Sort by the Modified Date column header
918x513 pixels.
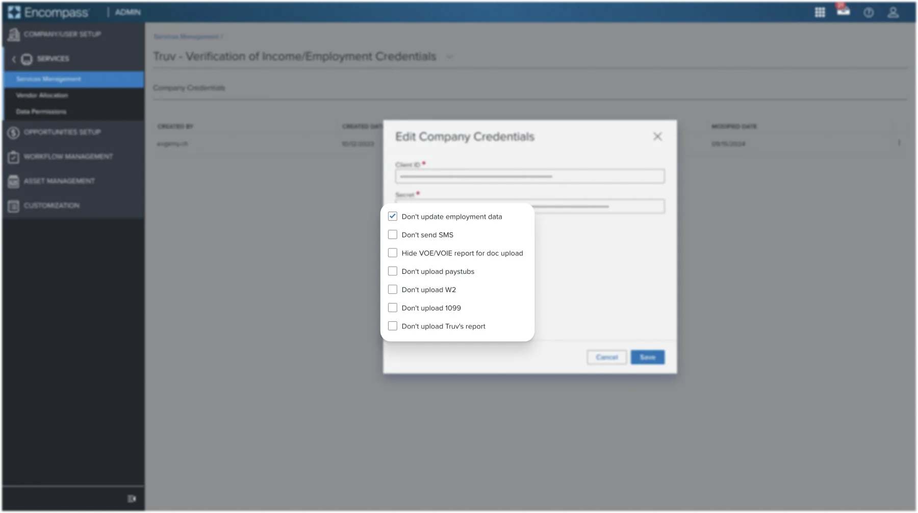pyautogui.click(x=734, y=126)
